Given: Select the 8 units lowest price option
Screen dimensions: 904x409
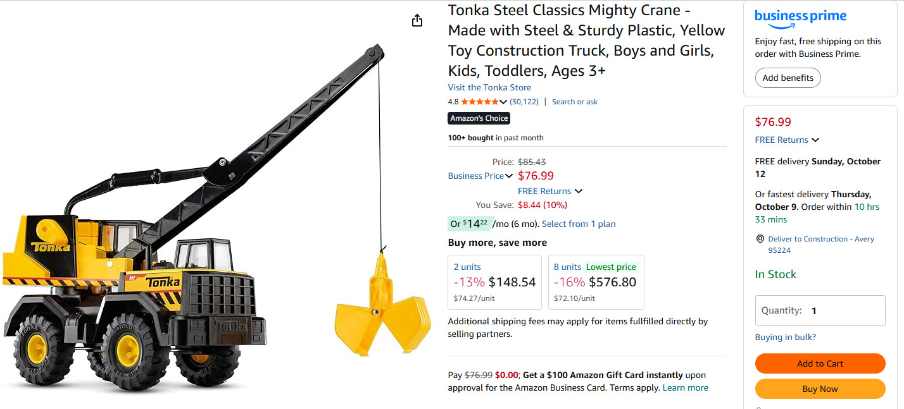Looking at the screenshot, I should 596,282.
